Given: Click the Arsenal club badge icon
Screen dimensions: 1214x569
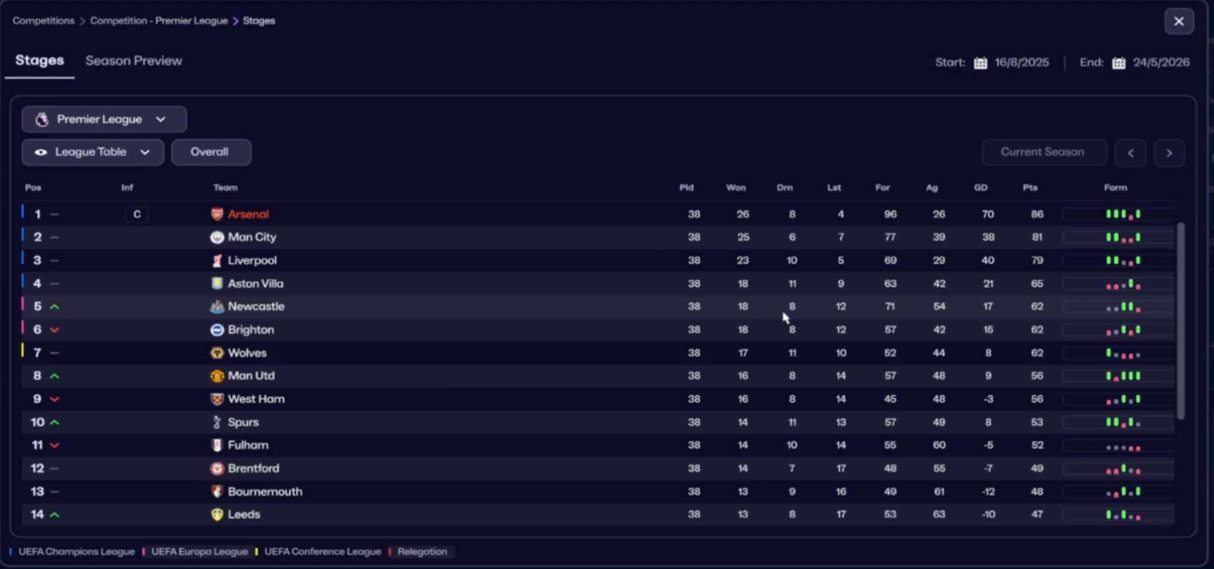Looking at the screenshot, I should click(216, 214).
